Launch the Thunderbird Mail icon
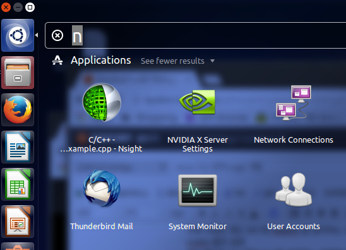This screenshot has height=250, width=346. 102,188
